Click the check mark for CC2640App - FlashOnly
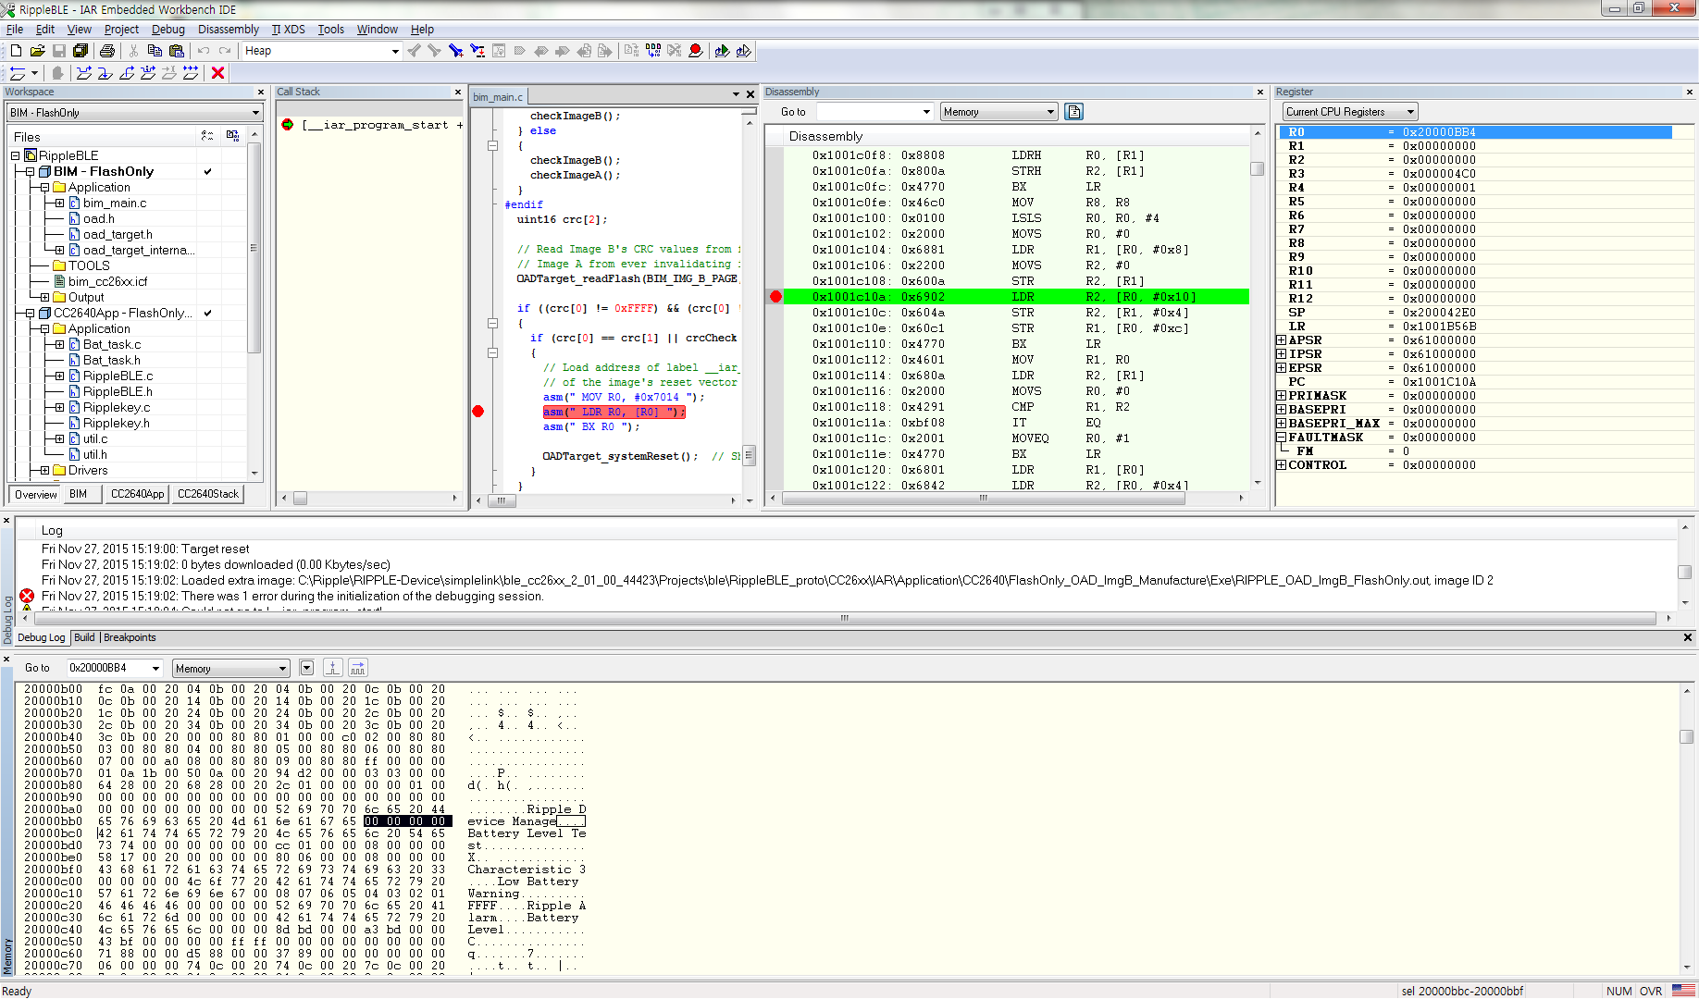The height and width of the screenshot is (999, 1699). (207, 313)
